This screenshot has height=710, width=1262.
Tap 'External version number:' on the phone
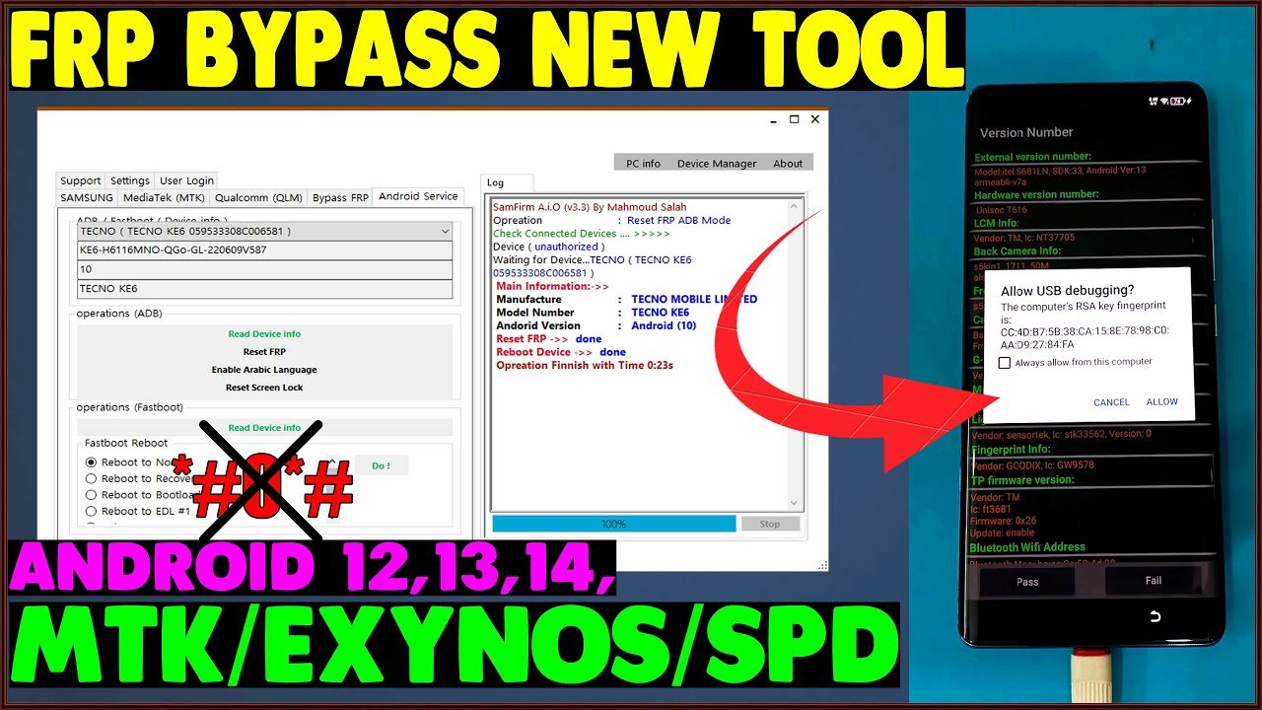click(1032, 157)
